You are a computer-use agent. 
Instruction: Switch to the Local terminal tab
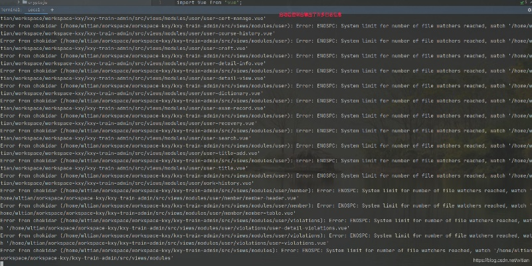click(x=33, y=11)
